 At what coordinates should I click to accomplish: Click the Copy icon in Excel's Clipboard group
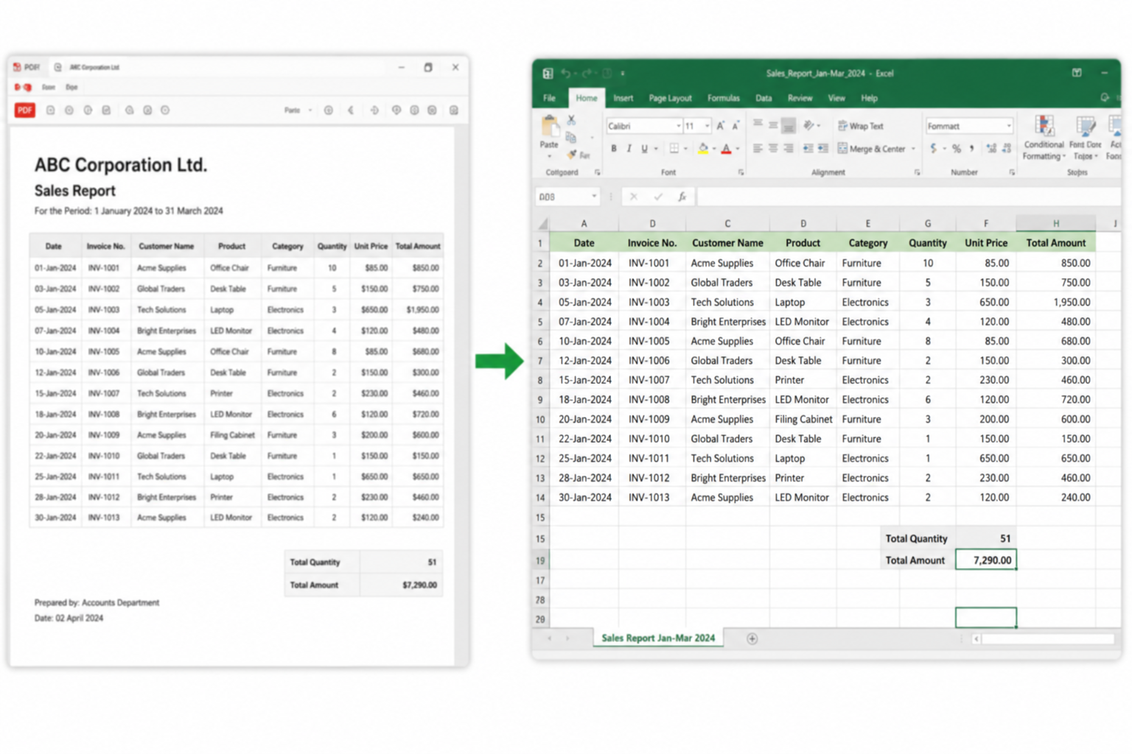(571, 138)
